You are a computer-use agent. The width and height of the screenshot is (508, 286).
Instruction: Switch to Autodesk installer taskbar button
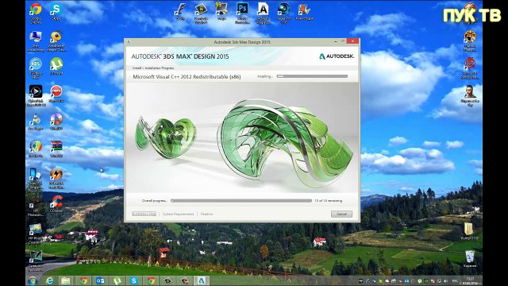(202, 280)
